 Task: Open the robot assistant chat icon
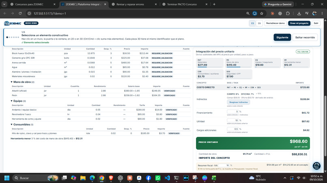click(x=316, y=166)
